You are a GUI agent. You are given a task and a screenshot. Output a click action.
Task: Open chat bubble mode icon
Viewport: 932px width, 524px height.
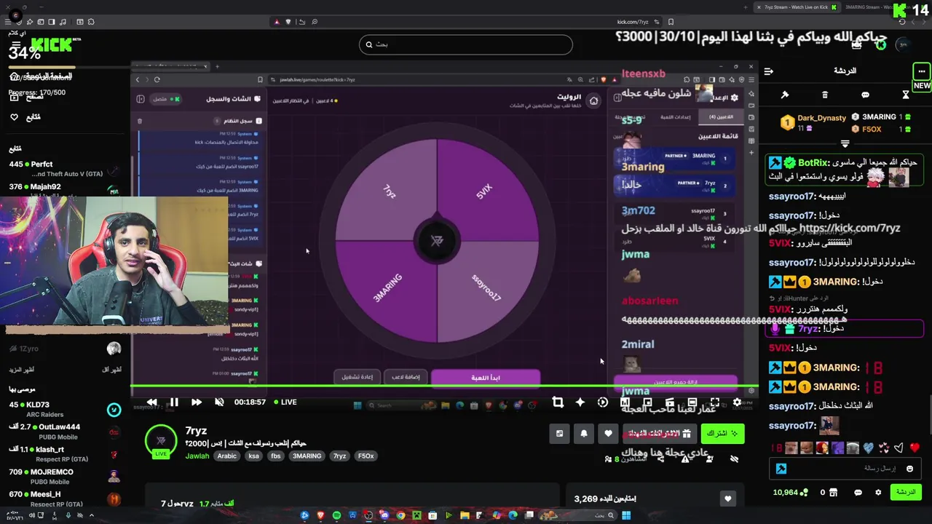click(x=865, y=95)
